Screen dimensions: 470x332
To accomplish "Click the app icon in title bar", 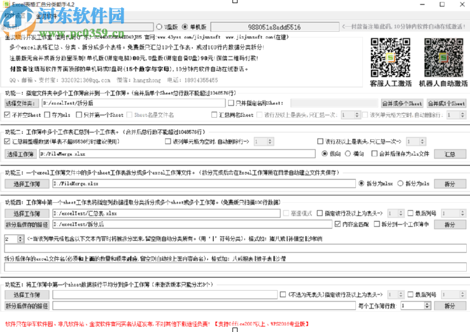I will 5,3.
